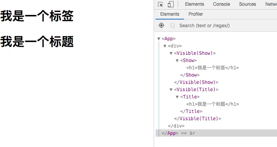The image size is (277, 147).
Task: Collapse the <Title> node arrow
Action: [177, 97]
